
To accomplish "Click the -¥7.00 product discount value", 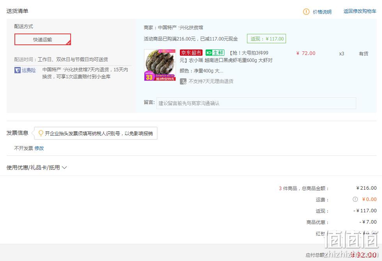I will [x=368, y=222].
